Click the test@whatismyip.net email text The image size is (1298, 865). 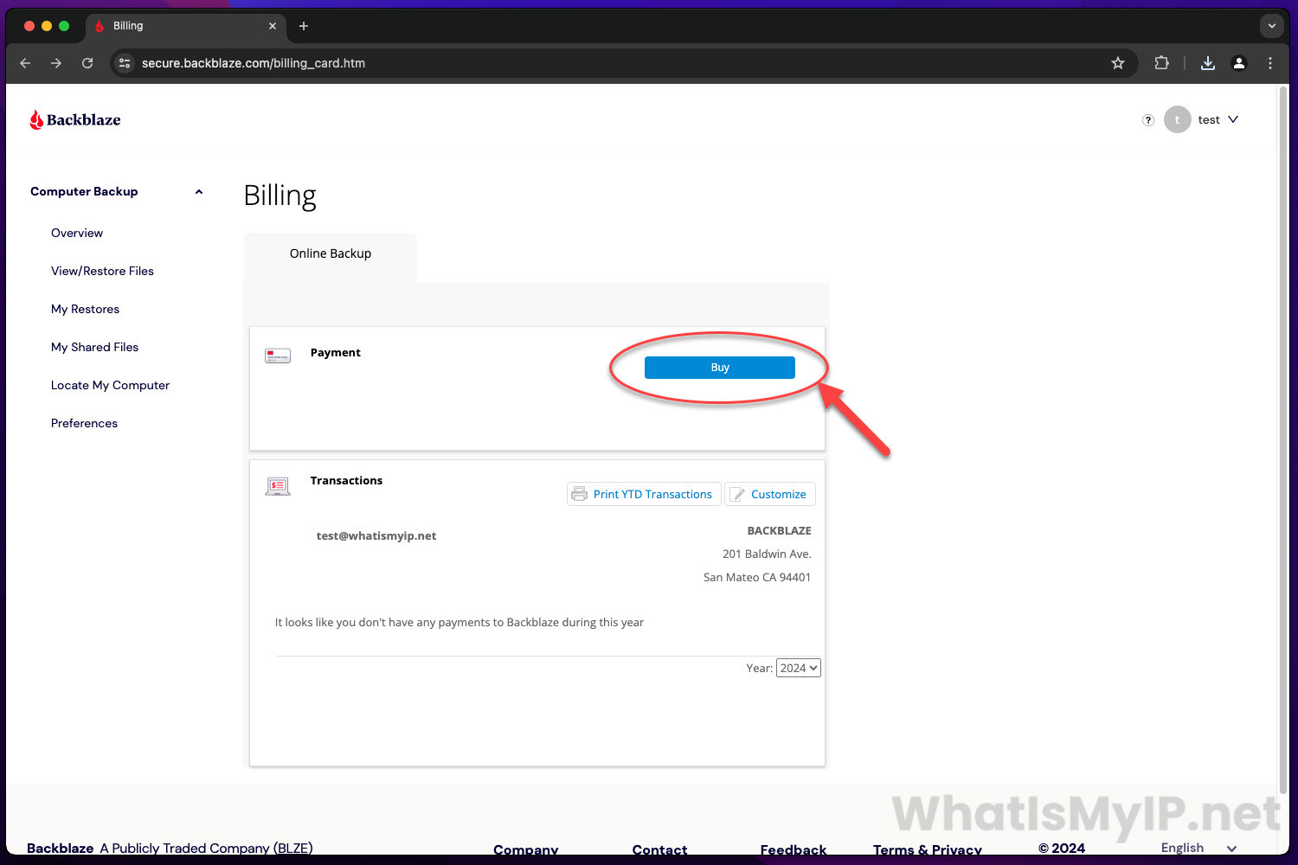[x=376, y=535]
